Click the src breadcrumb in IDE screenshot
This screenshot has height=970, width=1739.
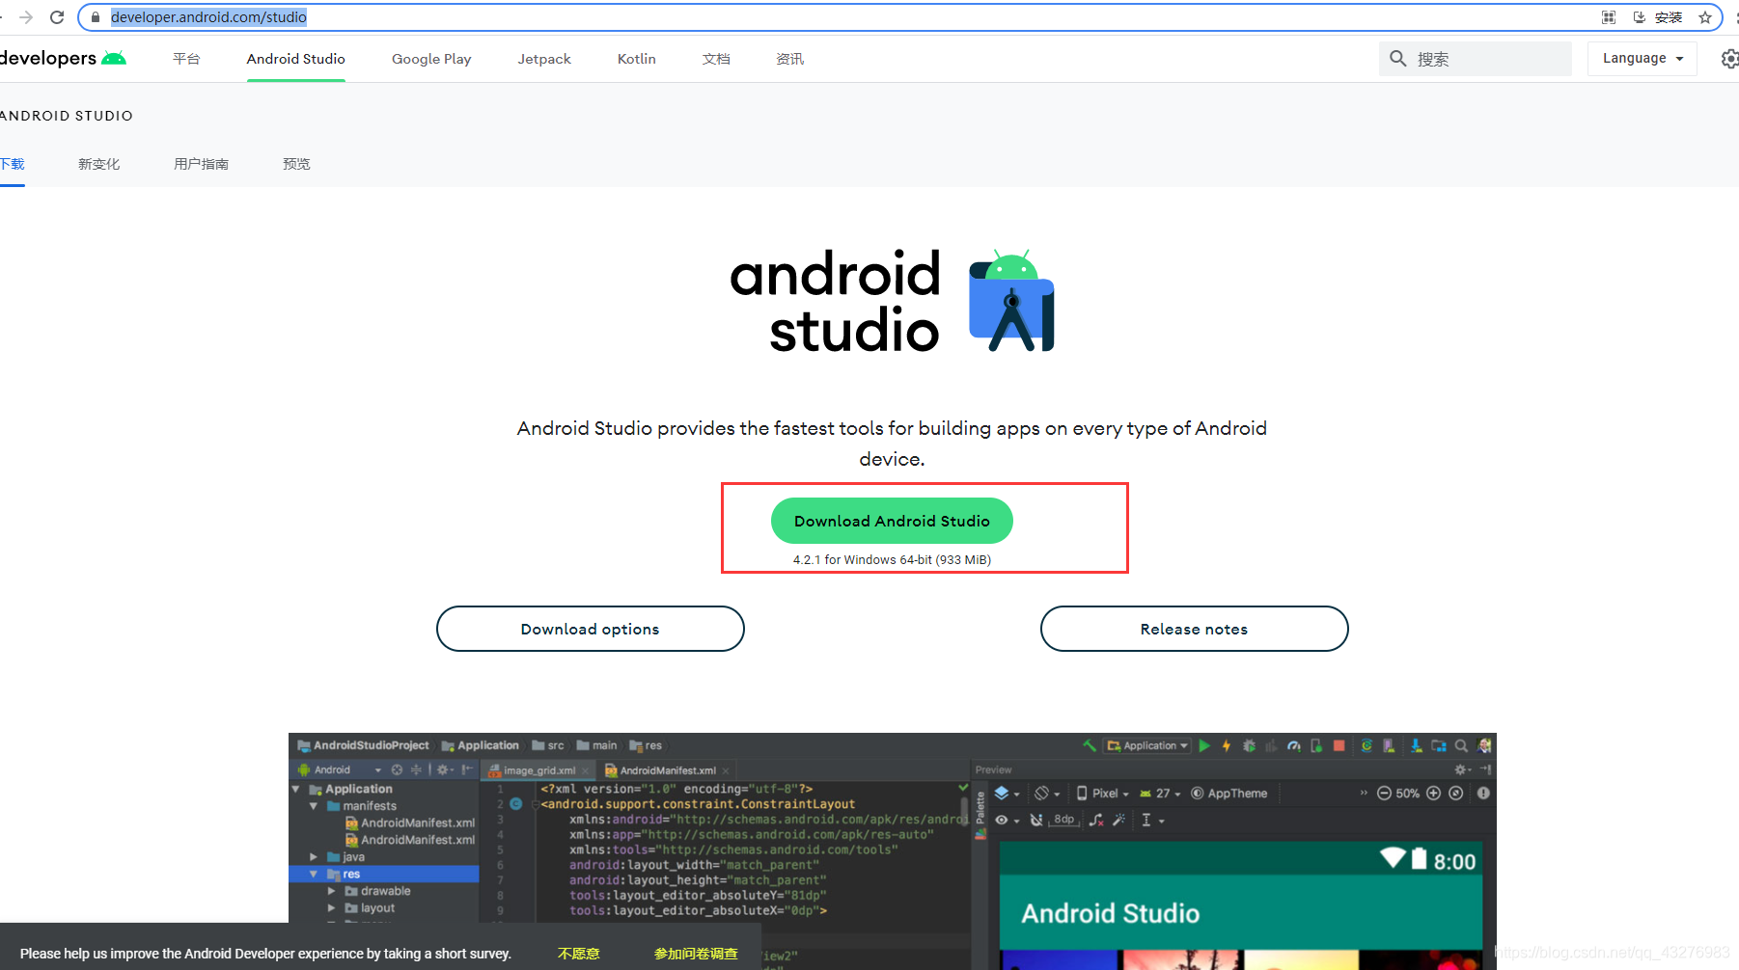tap(548, 745)
